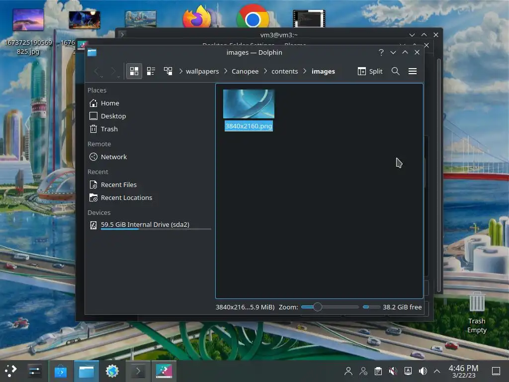
Task: Open volume tray icon
Action: (x=423, y=371)
